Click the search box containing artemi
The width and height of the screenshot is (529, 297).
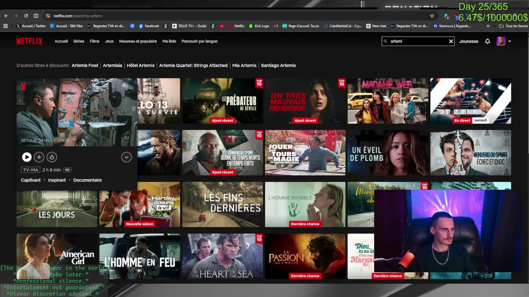[418, 41]
